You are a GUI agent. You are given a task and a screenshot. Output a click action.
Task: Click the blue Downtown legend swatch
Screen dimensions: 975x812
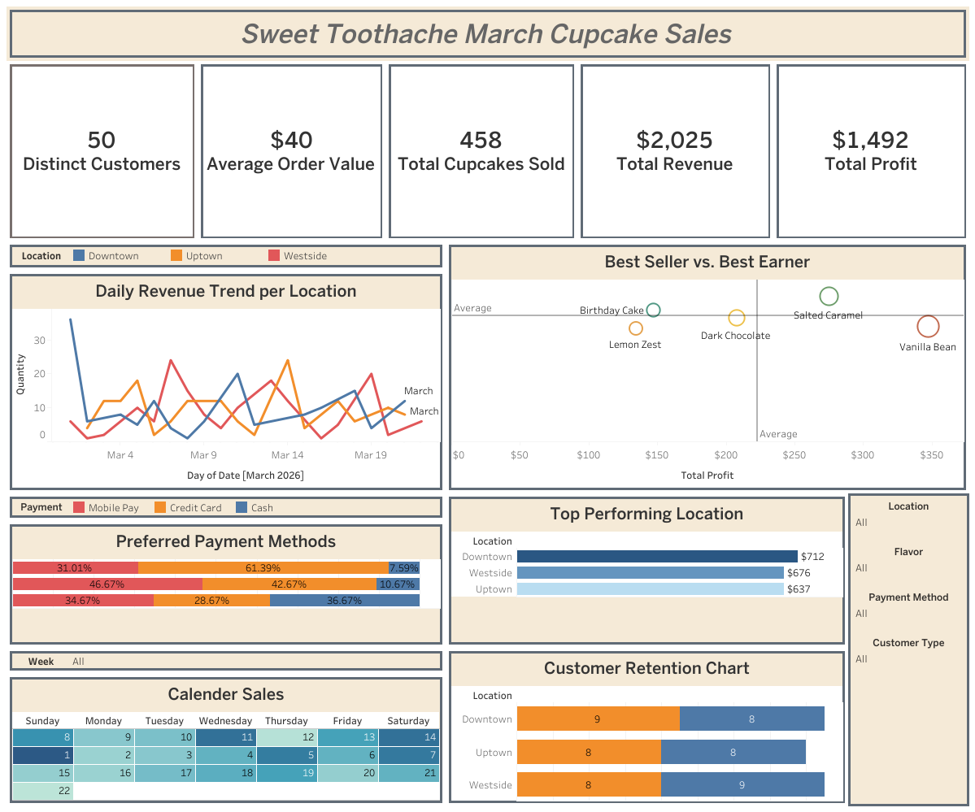pos(78,255)
